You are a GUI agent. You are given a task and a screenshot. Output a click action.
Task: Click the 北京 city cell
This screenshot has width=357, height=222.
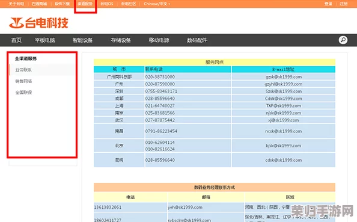pyautogui.click(x=119, y=146)
